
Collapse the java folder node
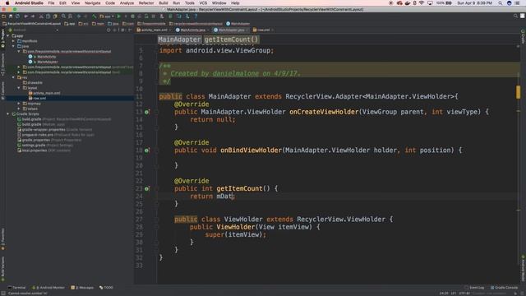(x=13, y=46)
